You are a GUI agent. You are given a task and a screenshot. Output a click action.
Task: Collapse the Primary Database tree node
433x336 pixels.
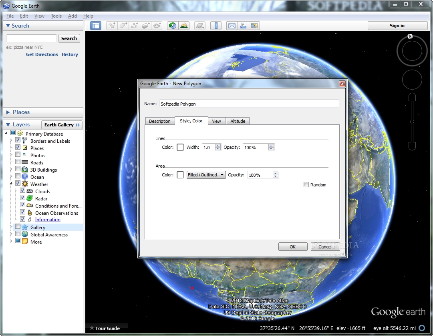[x=6, y=133]
